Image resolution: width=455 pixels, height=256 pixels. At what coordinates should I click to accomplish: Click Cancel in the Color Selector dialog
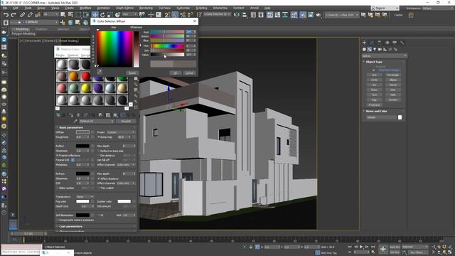pos(189,73)
